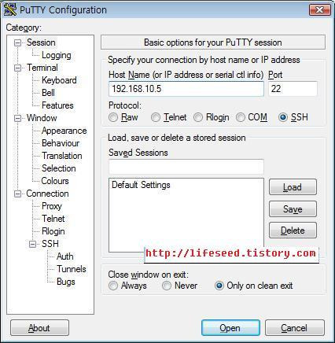The image size is (335, 343).
Task: Collapse the SSH tree node
Action: (x=32, y=244)
